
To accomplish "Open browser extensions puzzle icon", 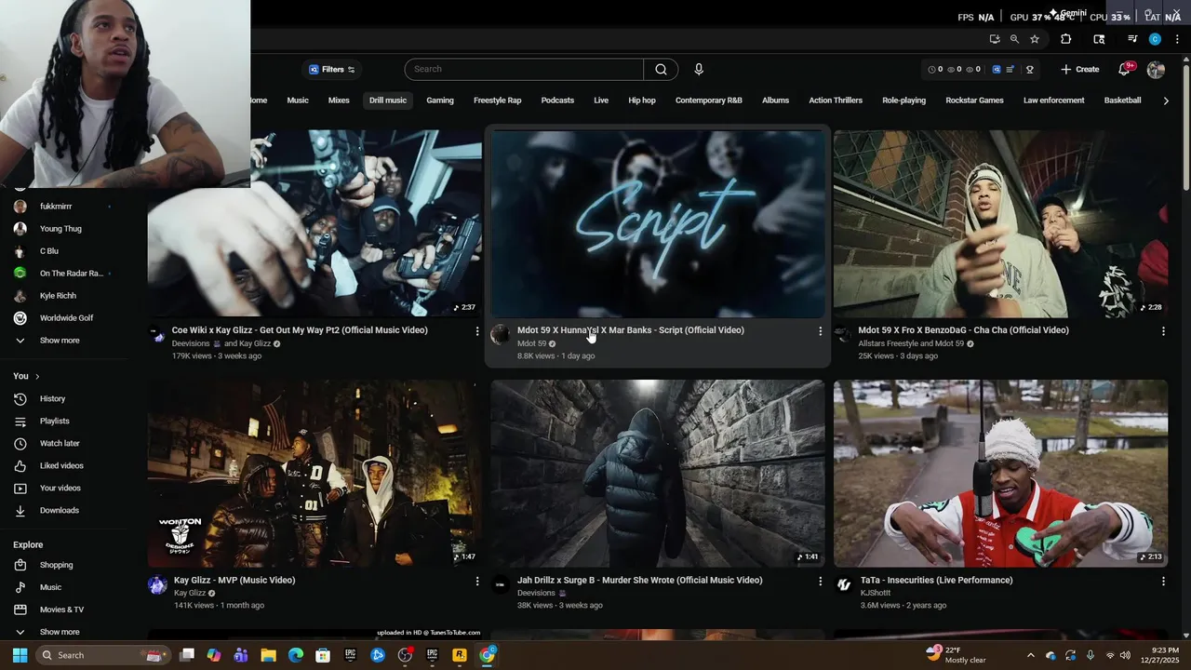I will 1066,39.
